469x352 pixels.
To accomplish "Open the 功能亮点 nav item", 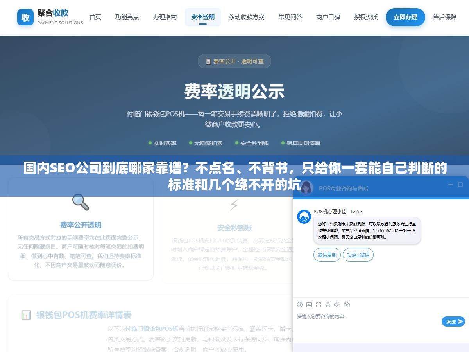I will pyautogui.click(x=127, y=17).
